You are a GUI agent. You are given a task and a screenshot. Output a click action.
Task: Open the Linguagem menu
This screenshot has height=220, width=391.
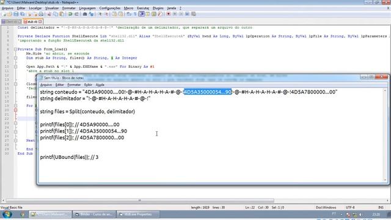(x=87, y=8)
